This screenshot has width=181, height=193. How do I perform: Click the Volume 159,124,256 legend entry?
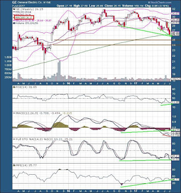pos(26,23)
